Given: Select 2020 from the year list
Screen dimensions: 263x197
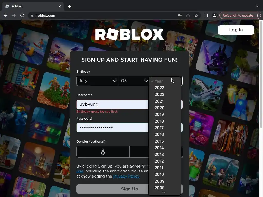Looking at the screenshot, I should pos(165,108).
